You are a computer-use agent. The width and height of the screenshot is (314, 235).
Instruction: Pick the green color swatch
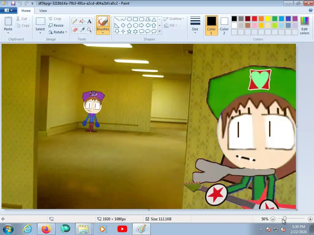coord(275,19)
